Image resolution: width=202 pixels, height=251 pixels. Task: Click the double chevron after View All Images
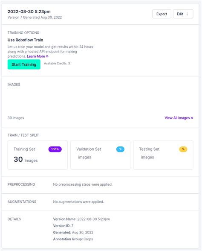pyautogui.click(x=192, y=118)
